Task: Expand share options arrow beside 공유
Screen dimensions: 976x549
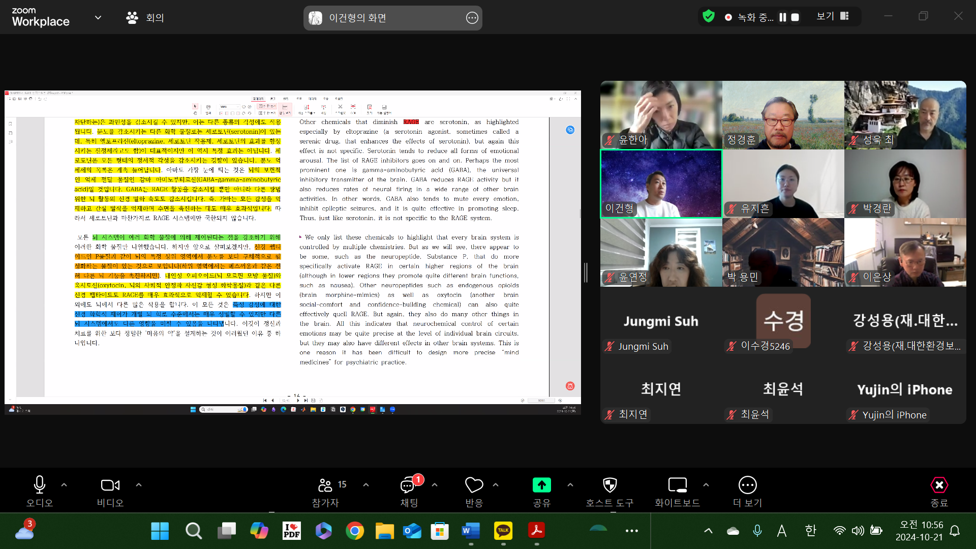Action: 570,485
